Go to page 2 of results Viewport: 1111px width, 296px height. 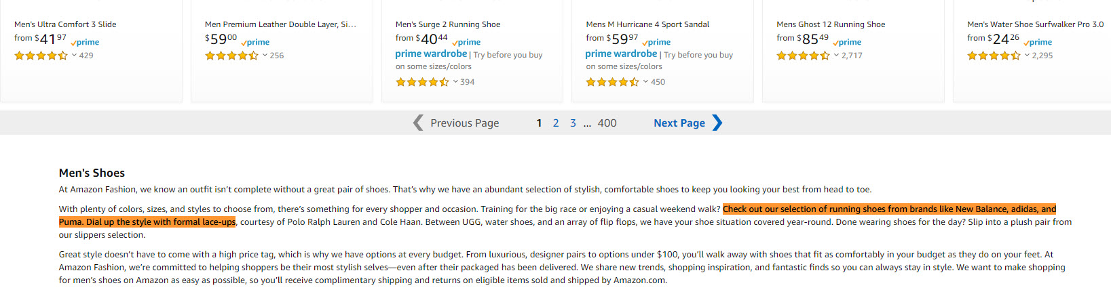tap(556, 123)
